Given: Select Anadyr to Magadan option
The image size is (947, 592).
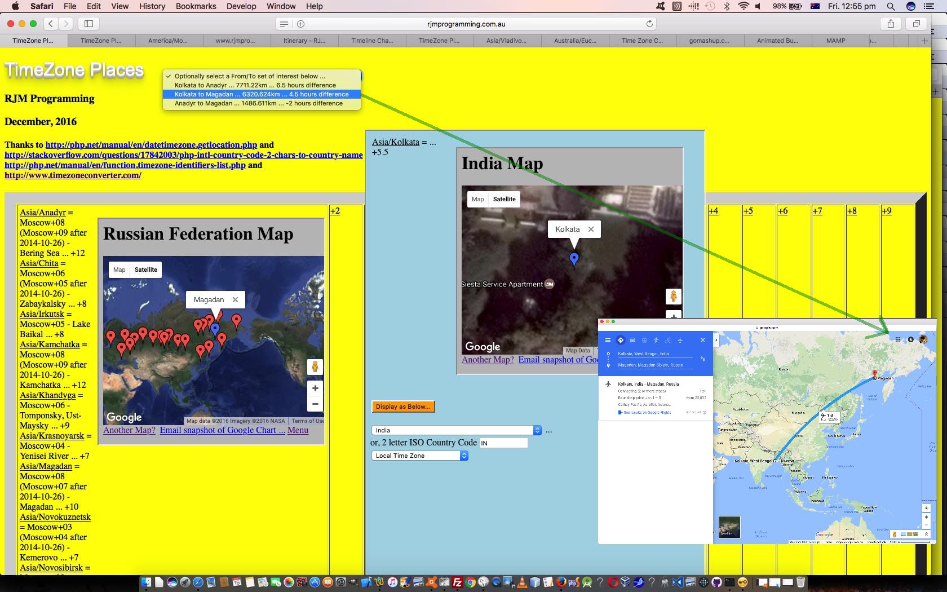Looking at the screenshot, I should [262, 103].
